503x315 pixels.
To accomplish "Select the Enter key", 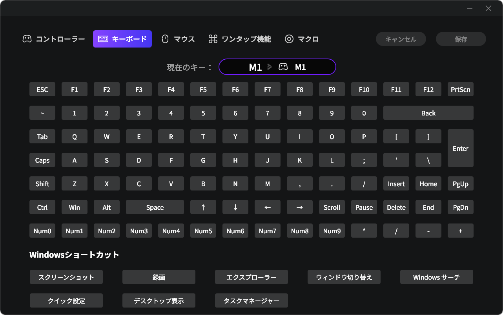I will tap(461, 148).
